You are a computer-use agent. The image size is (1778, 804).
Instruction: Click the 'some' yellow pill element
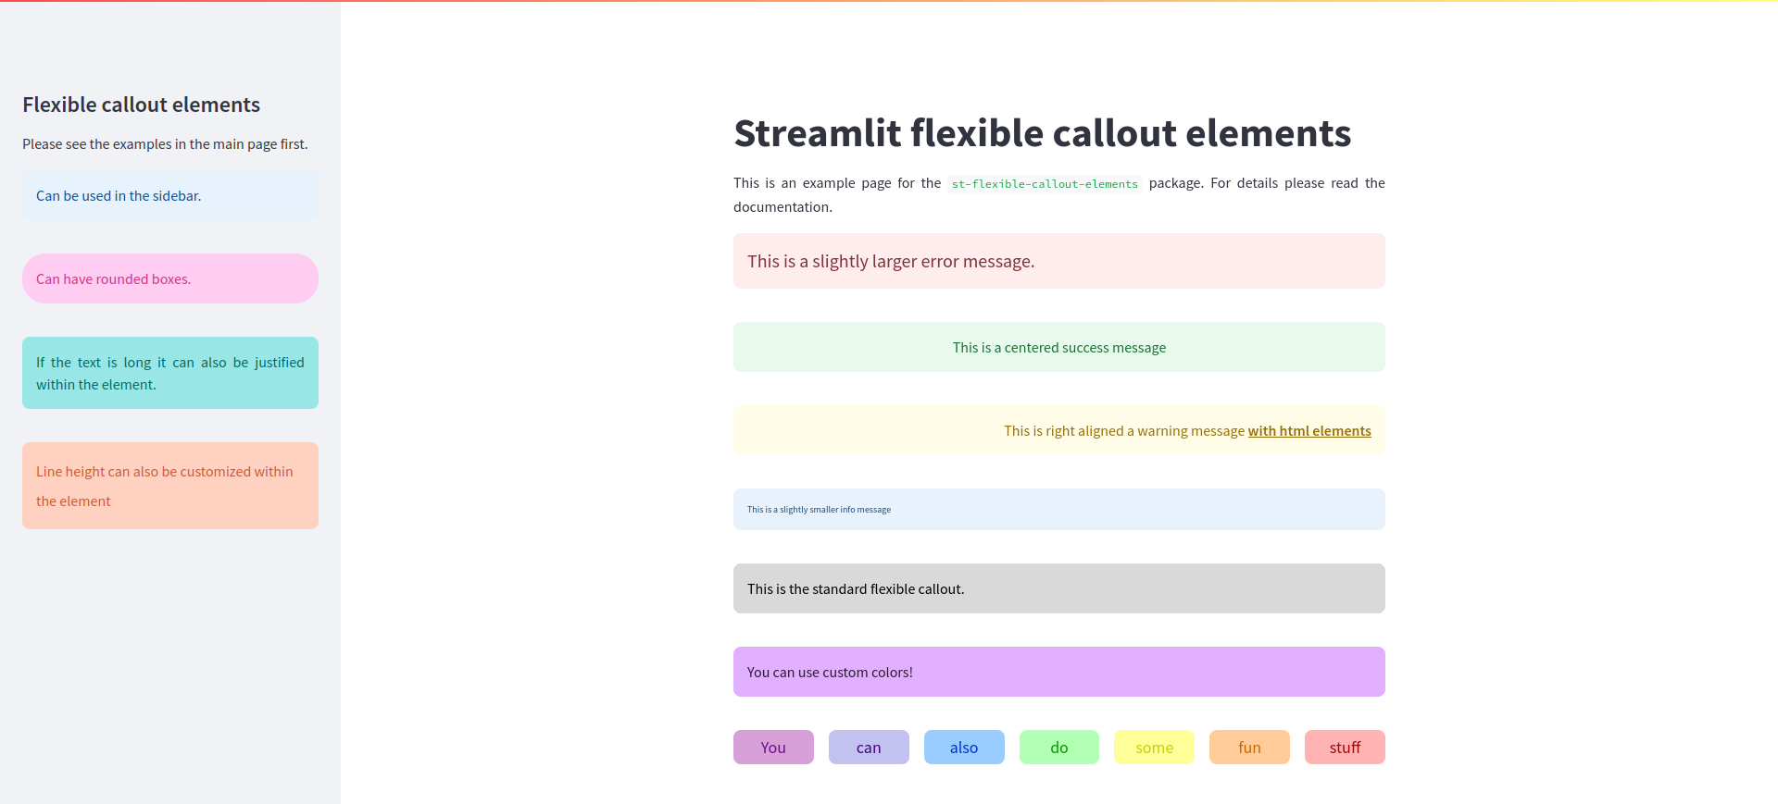click(1153, 747)
